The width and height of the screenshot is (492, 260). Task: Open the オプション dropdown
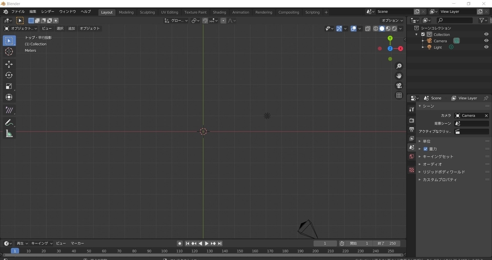click(x=392, y=21)
